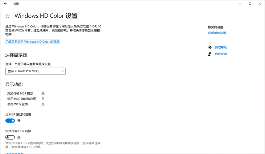Open the 视频播放设置 related settings link
Image resolution: width=265 pixels, height=154 pixels.
[x=217, y=33]
